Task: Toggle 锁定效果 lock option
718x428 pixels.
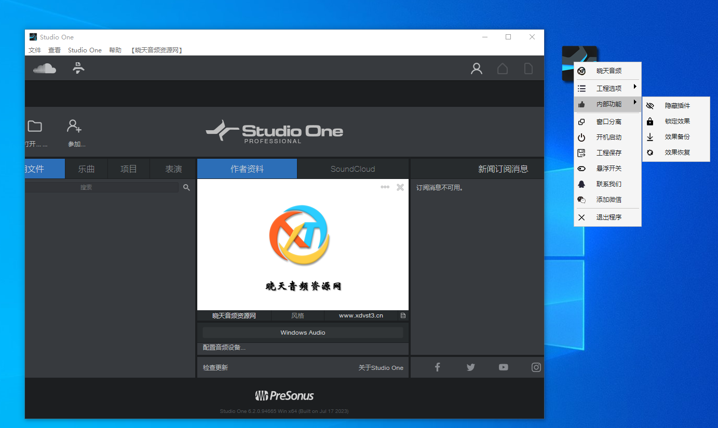Action: click(676, 121)
